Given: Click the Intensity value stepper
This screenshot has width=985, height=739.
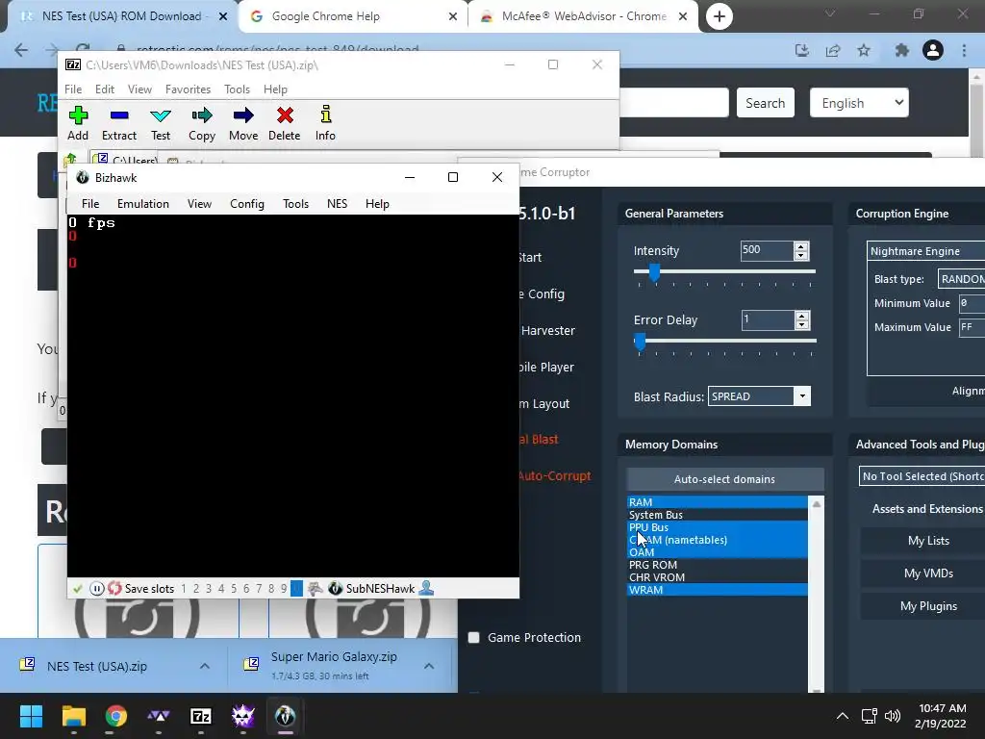Looking at the screenshot, I should point(801,251).
